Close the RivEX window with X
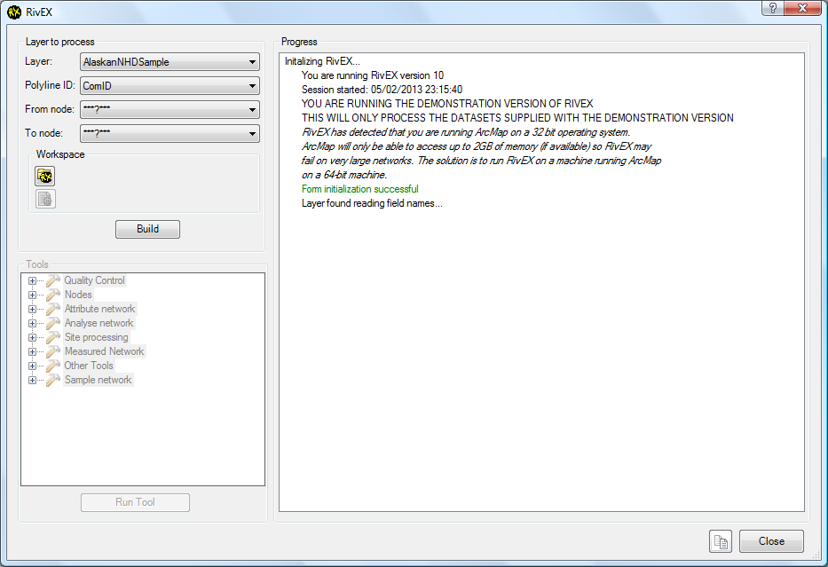Screen dimensions: 828x567 point(802,8)
